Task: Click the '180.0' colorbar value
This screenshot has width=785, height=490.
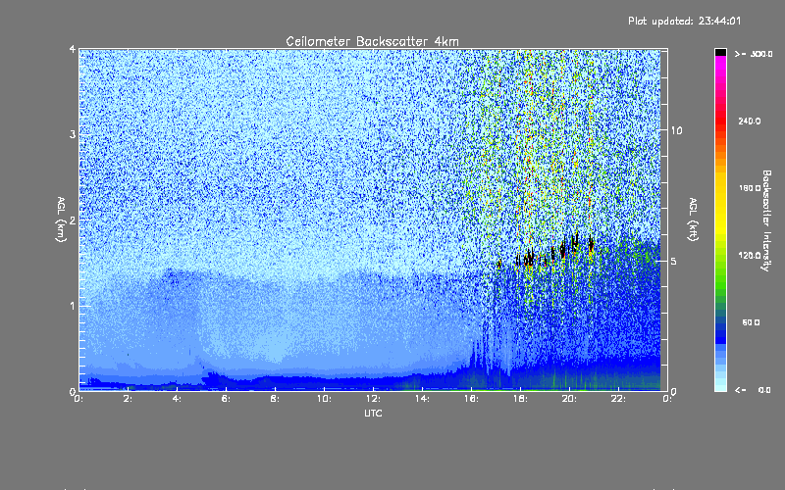Action: (x=750, y=188)
